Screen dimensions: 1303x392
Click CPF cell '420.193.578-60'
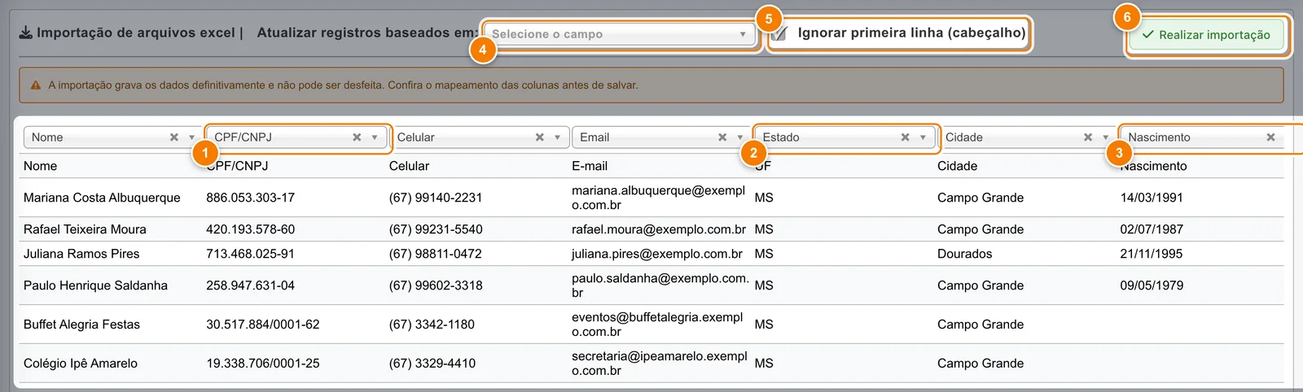click(251, 229)
